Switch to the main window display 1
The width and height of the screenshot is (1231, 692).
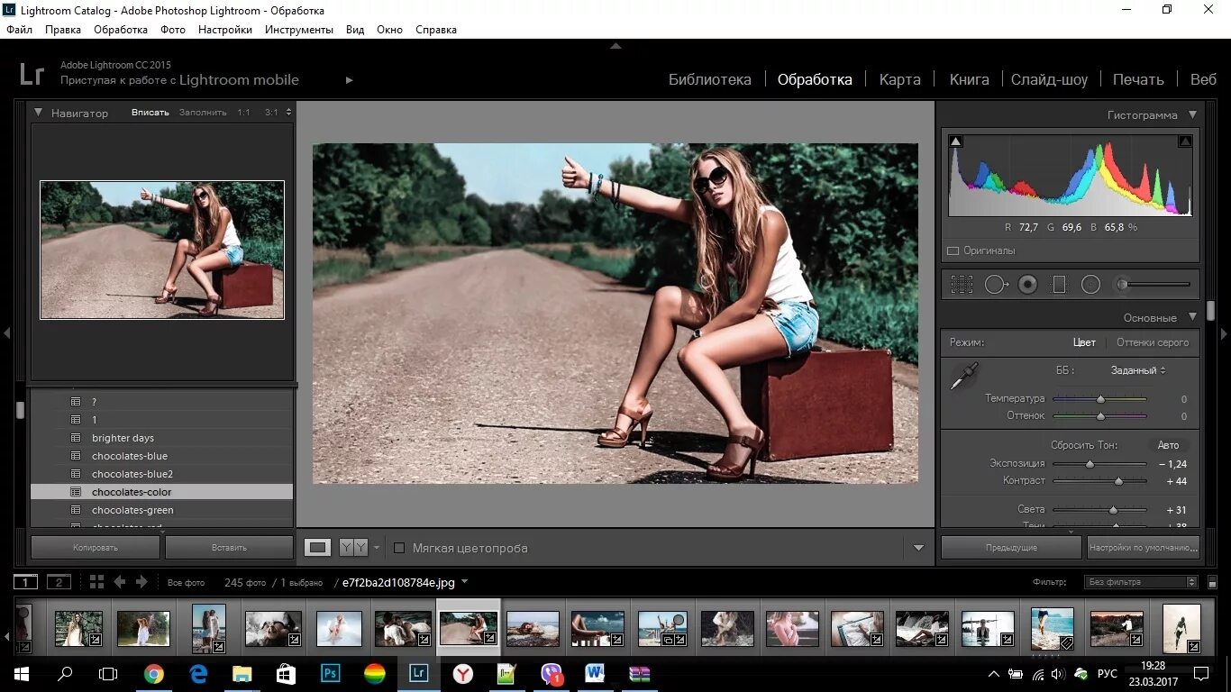pos(26,582)
